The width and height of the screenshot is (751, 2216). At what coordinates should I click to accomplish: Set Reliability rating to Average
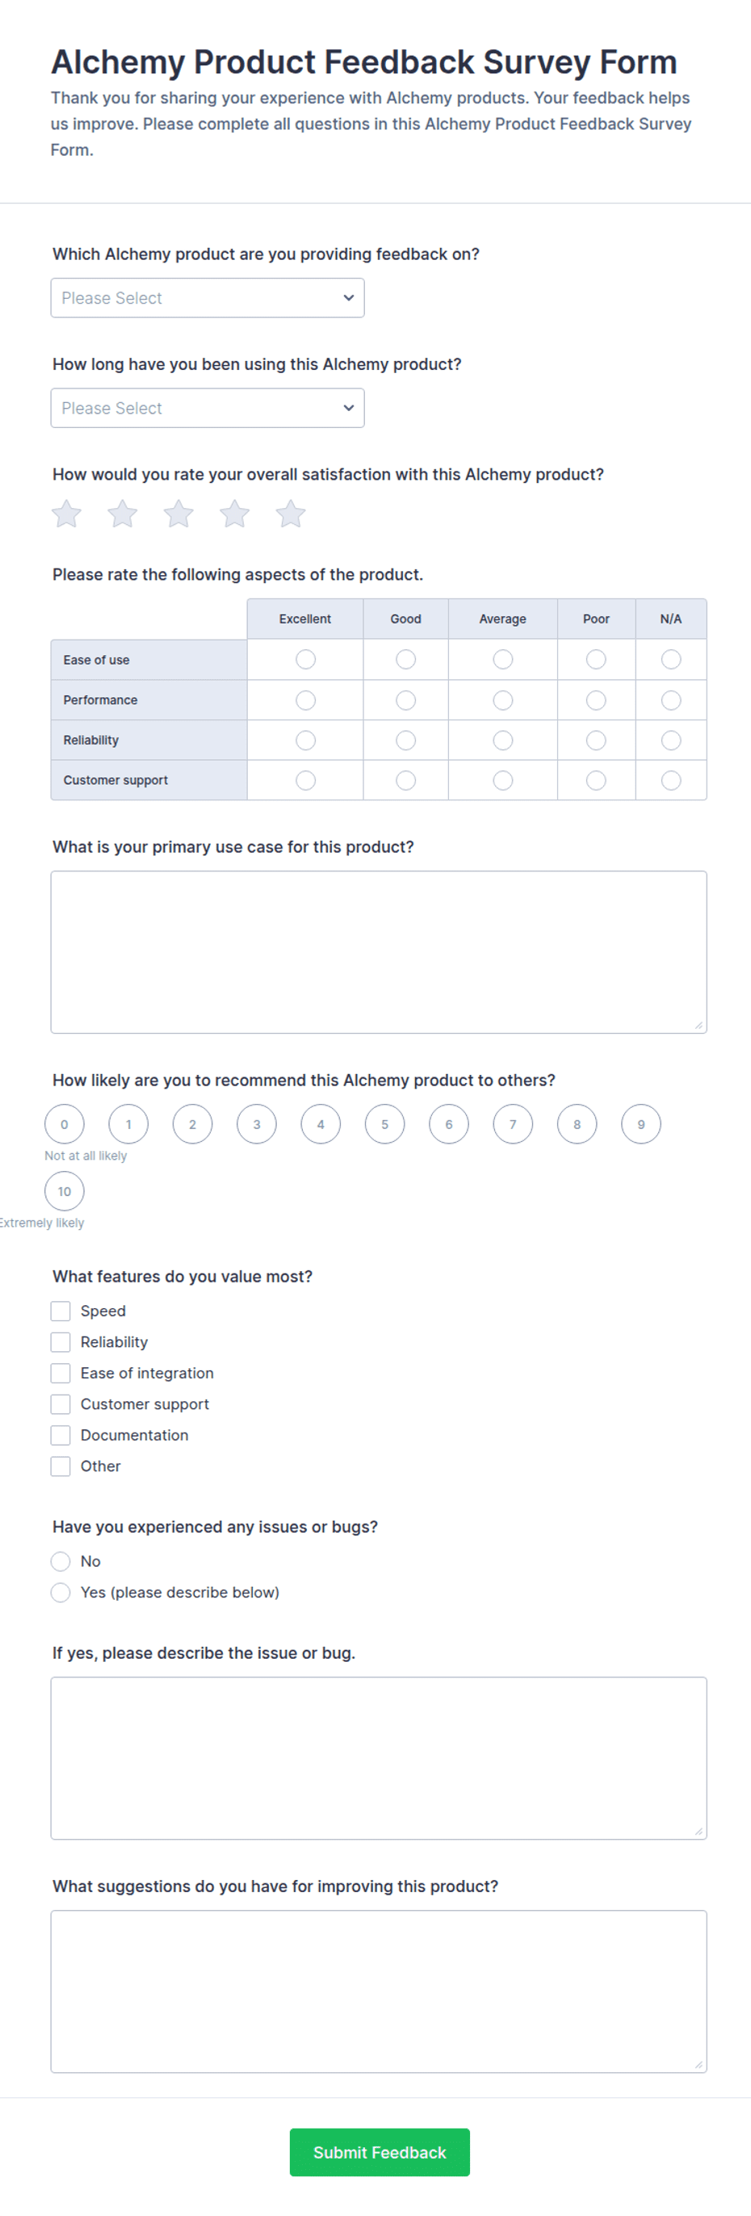click(x=503, y=741)
